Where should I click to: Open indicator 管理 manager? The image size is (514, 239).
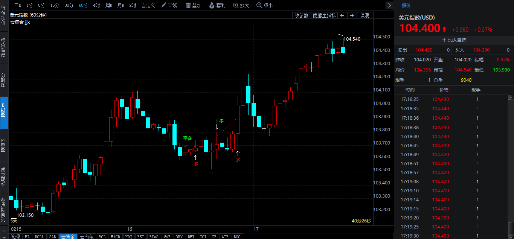pos(15,236)
